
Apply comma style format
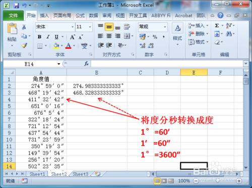(163, 37)
